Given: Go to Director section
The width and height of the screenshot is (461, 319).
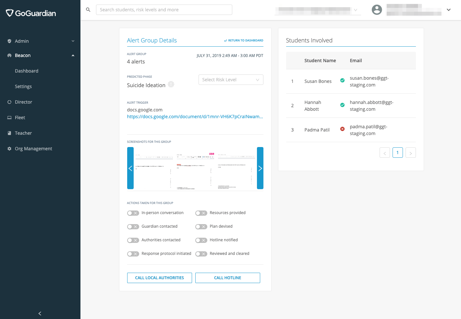Looking at the screenshot, I should click(x=23, y=102).
